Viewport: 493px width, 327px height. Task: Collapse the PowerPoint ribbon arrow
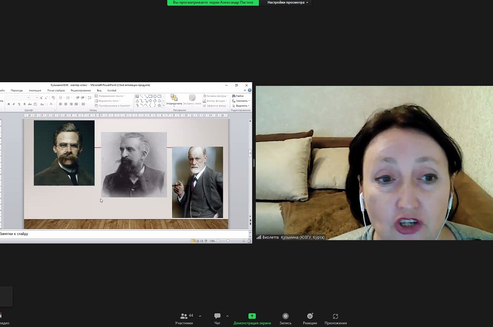(245, 90)
